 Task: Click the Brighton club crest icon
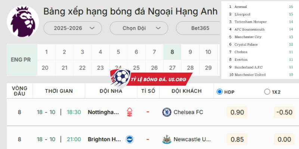(x=129, y=139)
